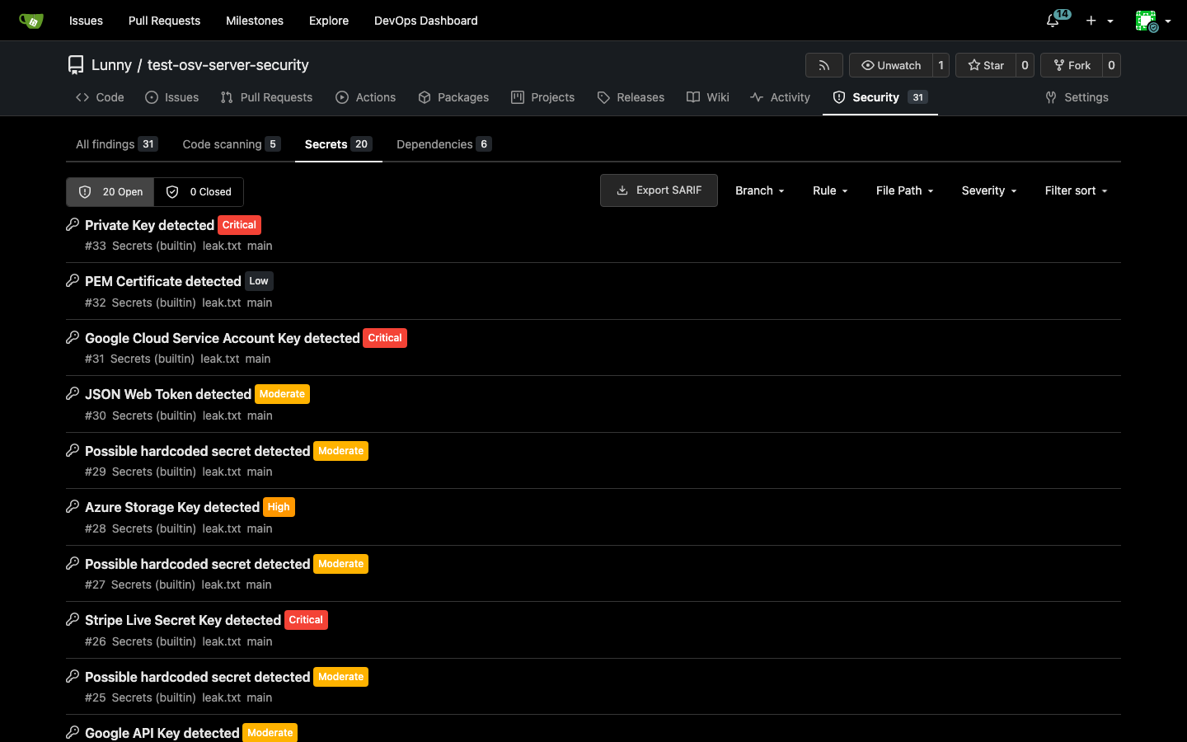Open the Releases tab
Image resolution: width=1187 pixels, height=742 pixels.
[x=631, y=97]
